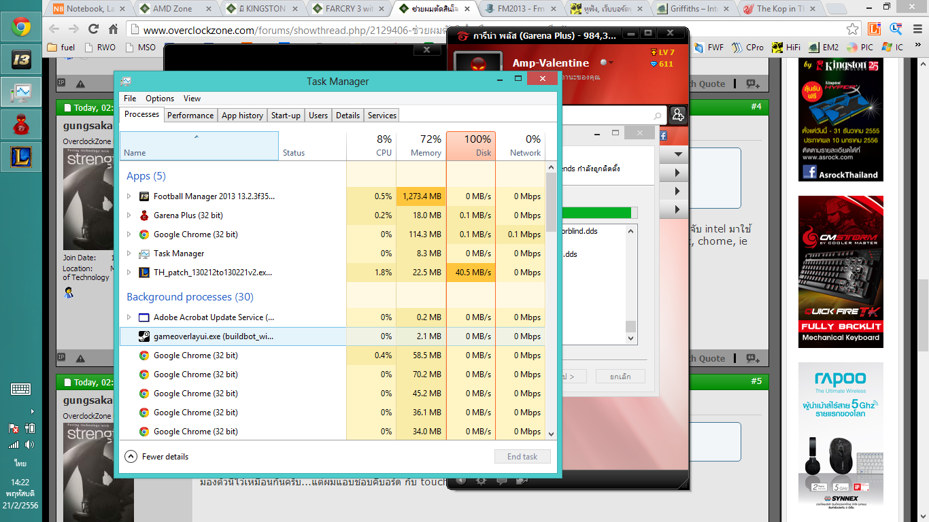Go back in Chrome
The height and width of the screenshot is (522, 929).
click(54, 29)
